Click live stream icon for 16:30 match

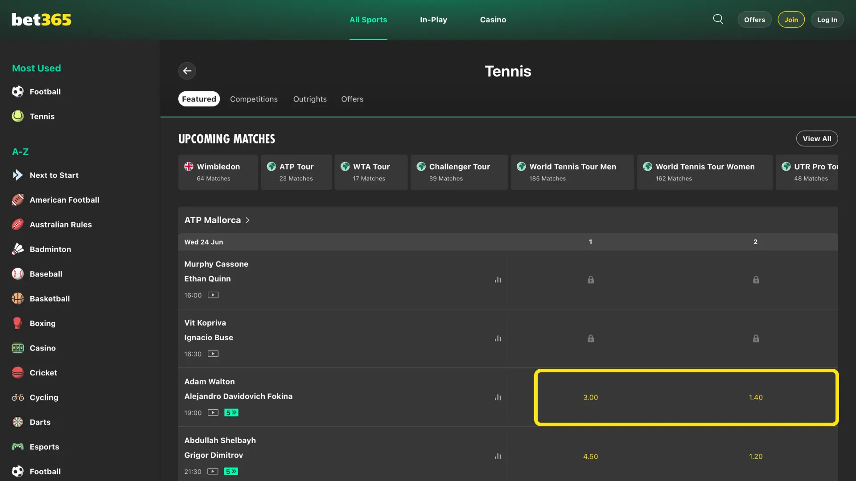[x=213, y=354]
